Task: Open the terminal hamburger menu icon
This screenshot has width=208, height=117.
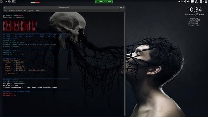Action: [x=4, y=7]
